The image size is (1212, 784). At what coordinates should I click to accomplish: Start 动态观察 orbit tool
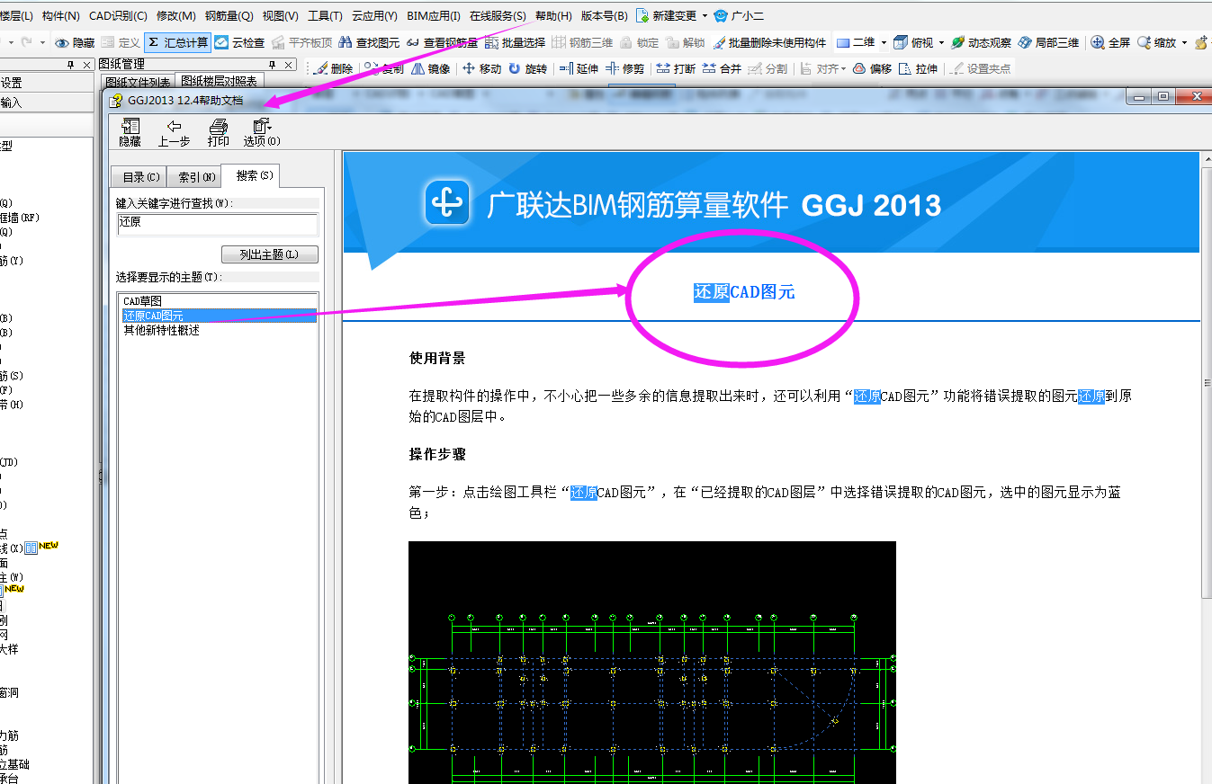pos(982,42)
